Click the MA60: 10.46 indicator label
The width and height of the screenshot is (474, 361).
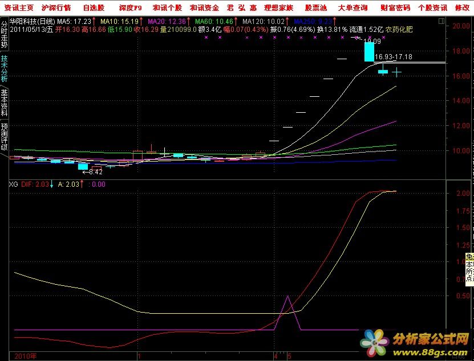(x=214, y=22)
